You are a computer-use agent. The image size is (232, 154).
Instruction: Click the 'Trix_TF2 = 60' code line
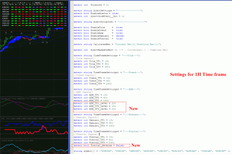point(91,64)
